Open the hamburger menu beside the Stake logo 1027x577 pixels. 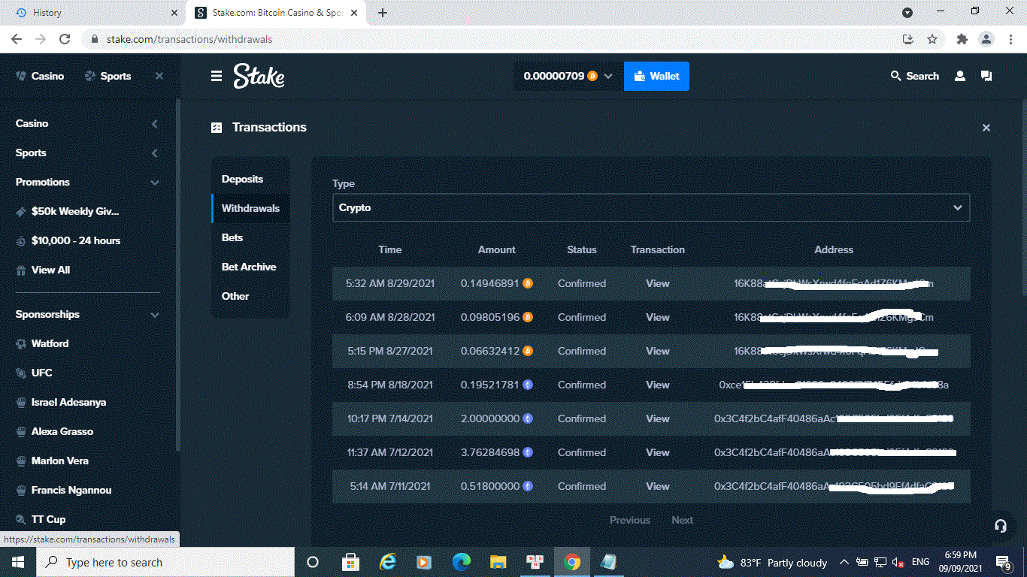point(217,76)
